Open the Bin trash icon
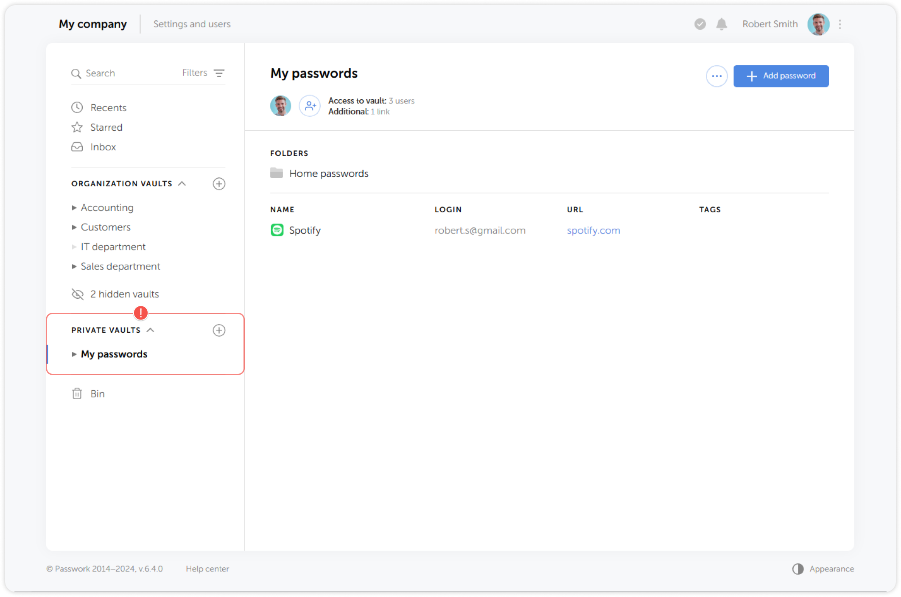This screenshot has width=901, height=597. click(77, 394)
